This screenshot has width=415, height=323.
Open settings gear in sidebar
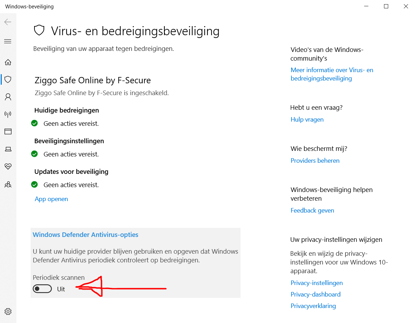point(8,312)
